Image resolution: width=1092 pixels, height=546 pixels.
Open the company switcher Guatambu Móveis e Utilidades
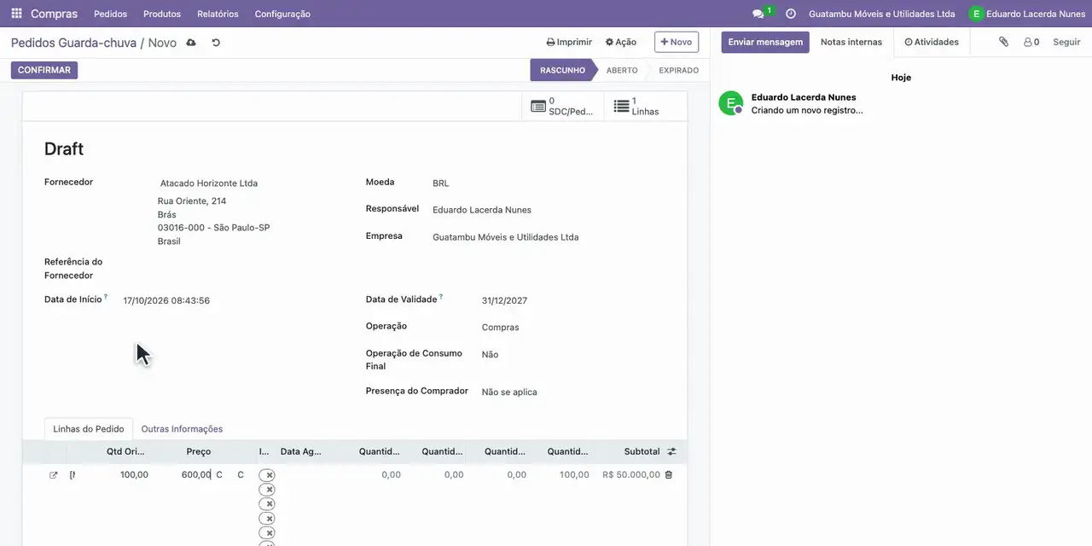coord(882,14)
